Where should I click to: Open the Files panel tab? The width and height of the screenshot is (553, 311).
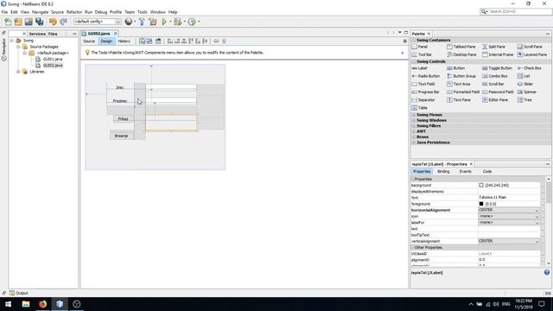(53, 34)
